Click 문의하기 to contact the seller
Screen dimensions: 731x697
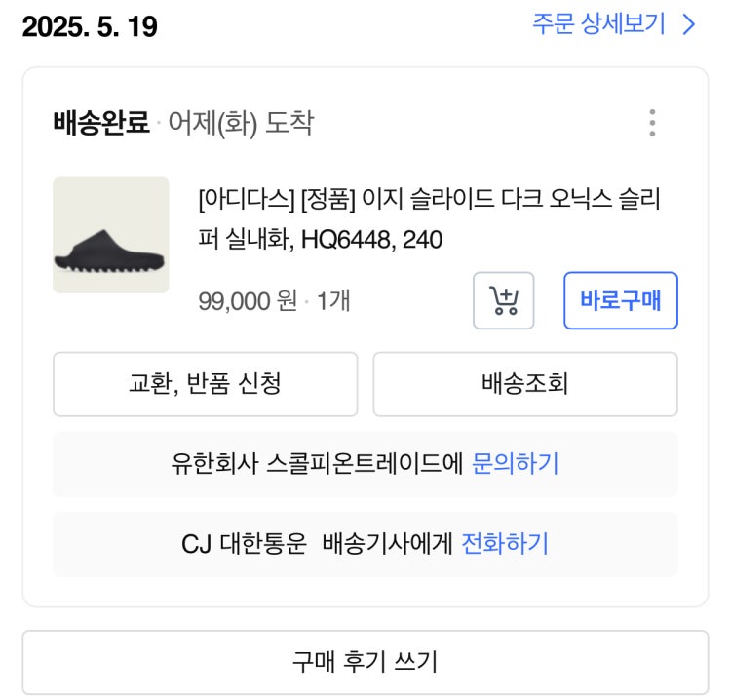(516, 464)
